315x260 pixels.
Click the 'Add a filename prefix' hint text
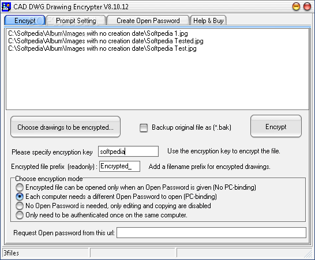[209, 167]
